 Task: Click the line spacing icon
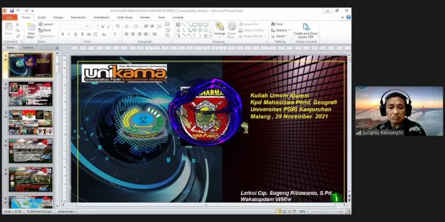[x=160, y=26]
